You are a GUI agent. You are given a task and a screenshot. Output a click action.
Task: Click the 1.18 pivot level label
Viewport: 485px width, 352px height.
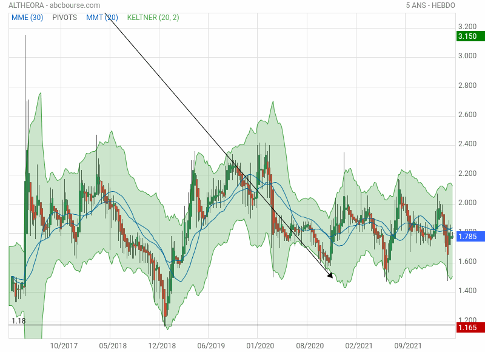[19, 320]
